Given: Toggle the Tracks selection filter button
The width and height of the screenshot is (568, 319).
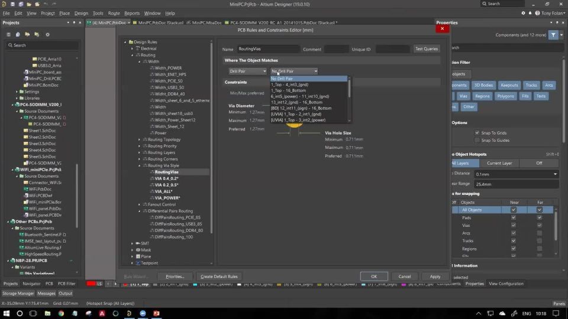Looking at the screenshot, I should [531, 85].
